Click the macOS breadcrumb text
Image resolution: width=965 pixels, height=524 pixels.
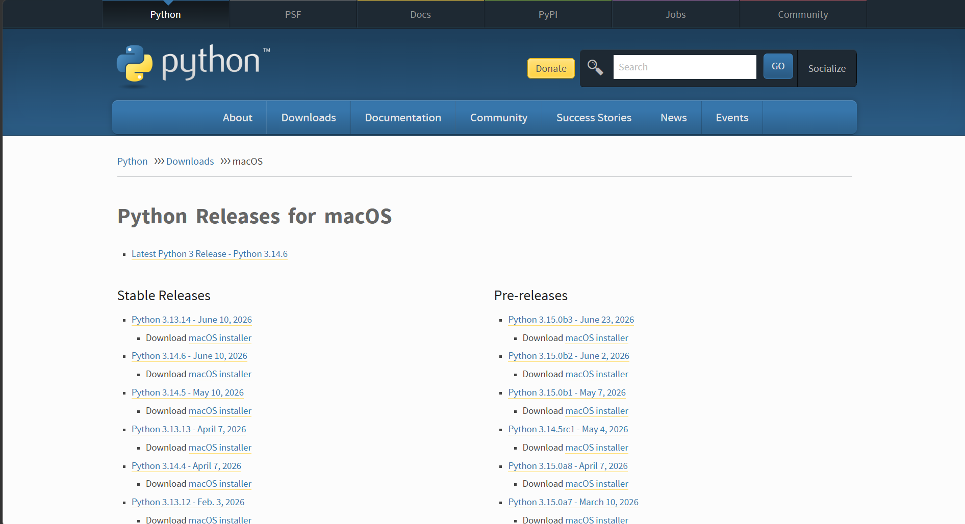(247, 161)
